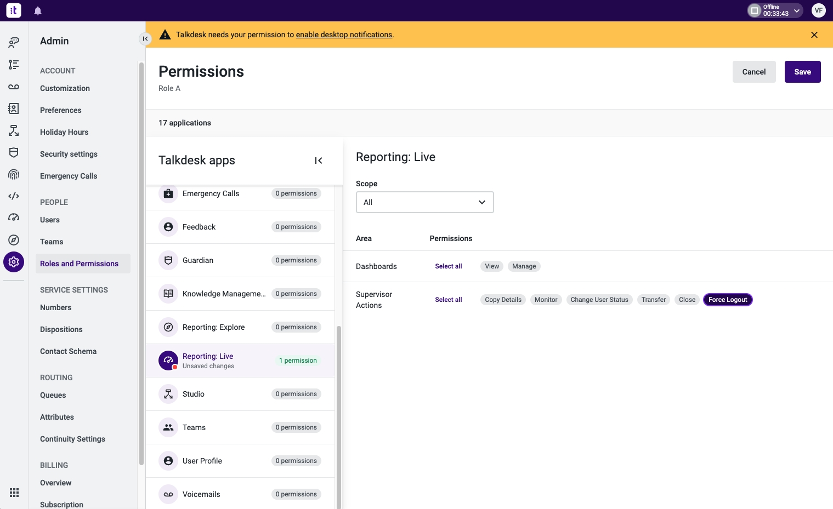Deselect the Force Logout permission
Viewport: 833px width, 509px height.
click(x=728, y=300)
